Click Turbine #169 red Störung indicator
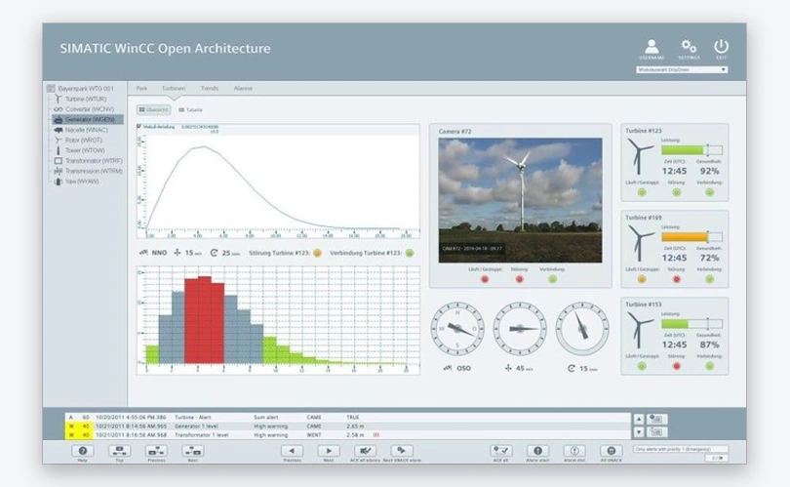Viewport: 790px width, 487px height. point(677,279)
